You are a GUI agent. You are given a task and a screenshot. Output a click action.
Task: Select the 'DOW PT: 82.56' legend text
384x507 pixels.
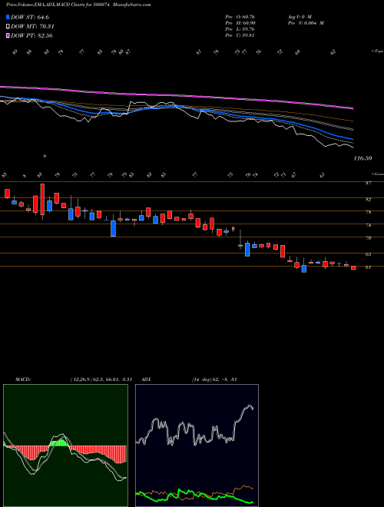point(31,35)
